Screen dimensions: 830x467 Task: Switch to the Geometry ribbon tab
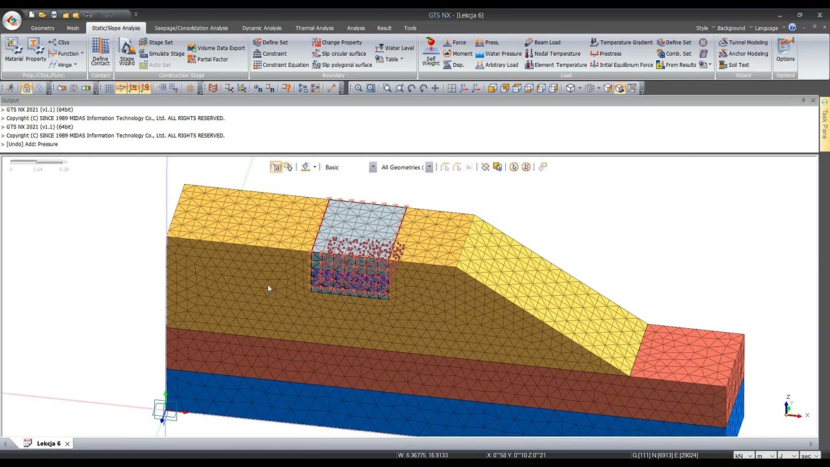(x=43, y=28)
